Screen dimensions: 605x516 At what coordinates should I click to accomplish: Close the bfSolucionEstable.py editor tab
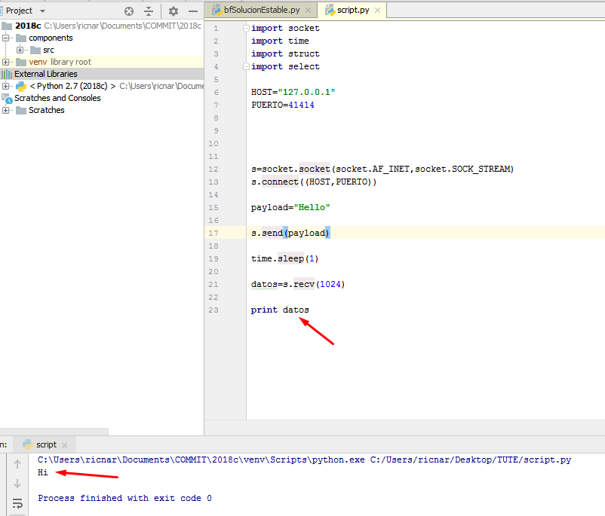pyautogui.click(x=307, y=11)
